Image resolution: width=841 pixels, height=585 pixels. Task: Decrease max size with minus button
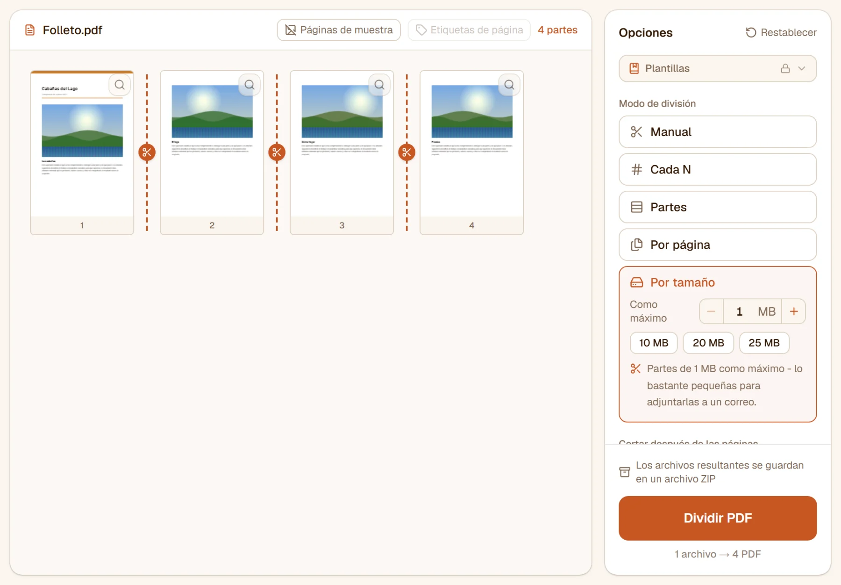[711, 311]
